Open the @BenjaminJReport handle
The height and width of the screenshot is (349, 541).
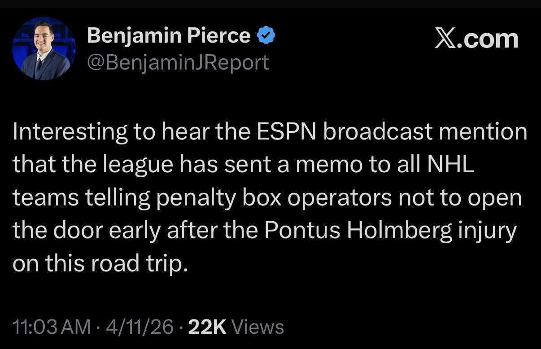(x=178, y=62)
